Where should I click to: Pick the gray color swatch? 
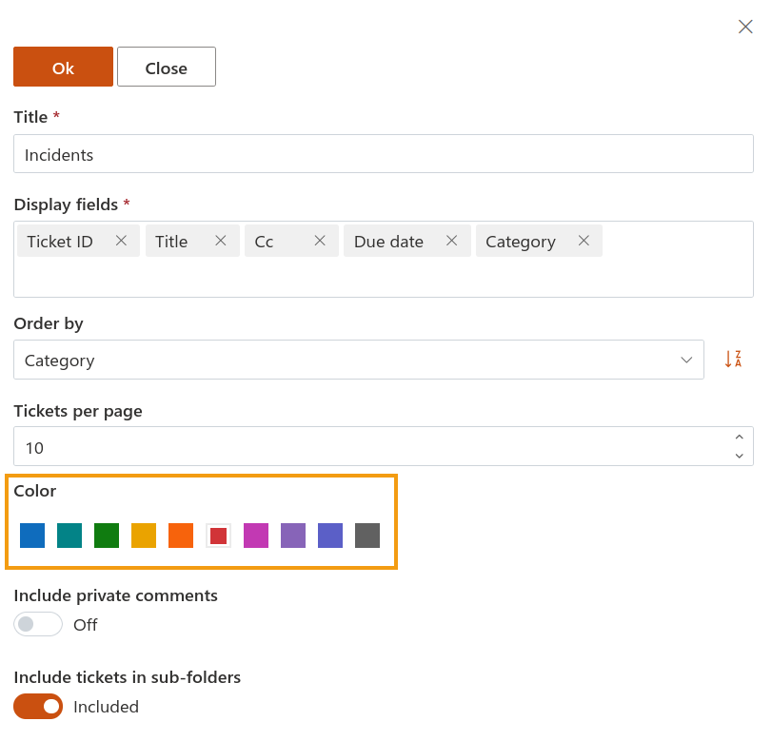point(367,536)
